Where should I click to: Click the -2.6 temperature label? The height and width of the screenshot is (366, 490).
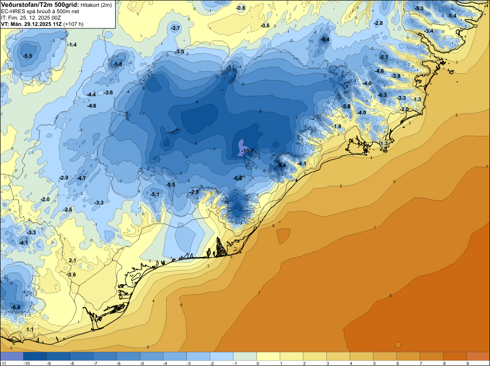coord(68,209)
